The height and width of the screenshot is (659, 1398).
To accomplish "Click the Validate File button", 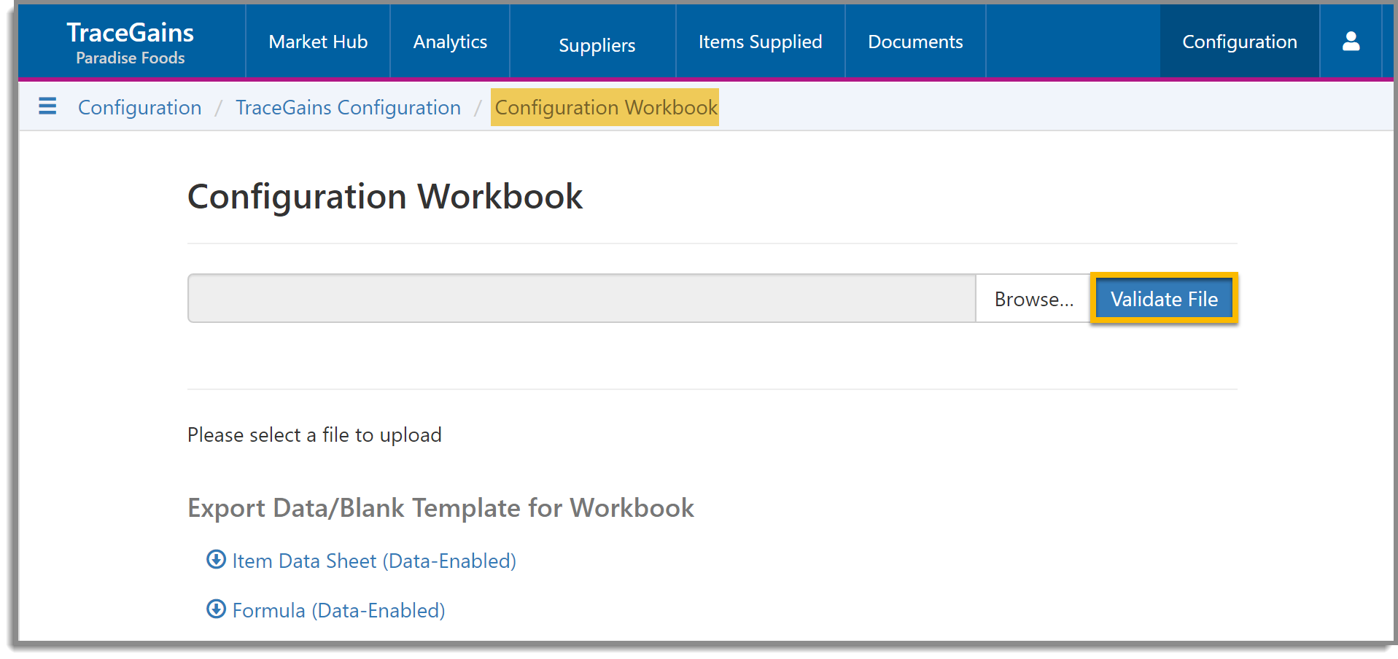I will click(x=1163, y=298).
